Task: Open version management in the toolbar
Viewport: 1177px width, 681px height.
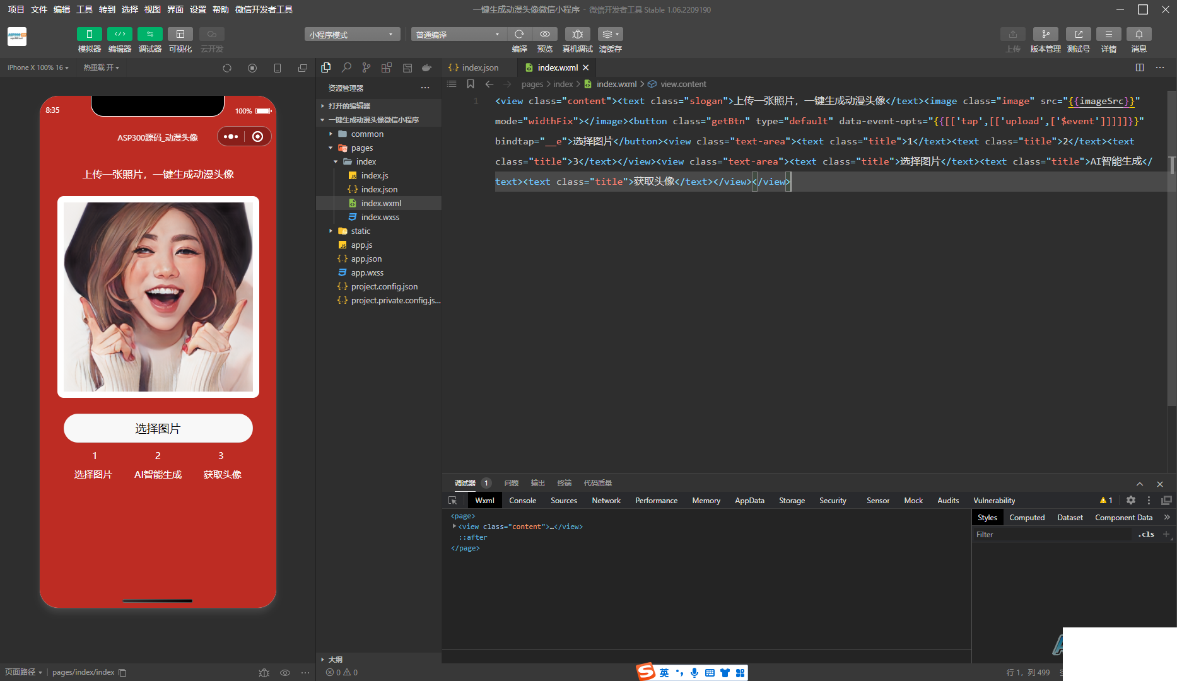Action: (1045, 34)
